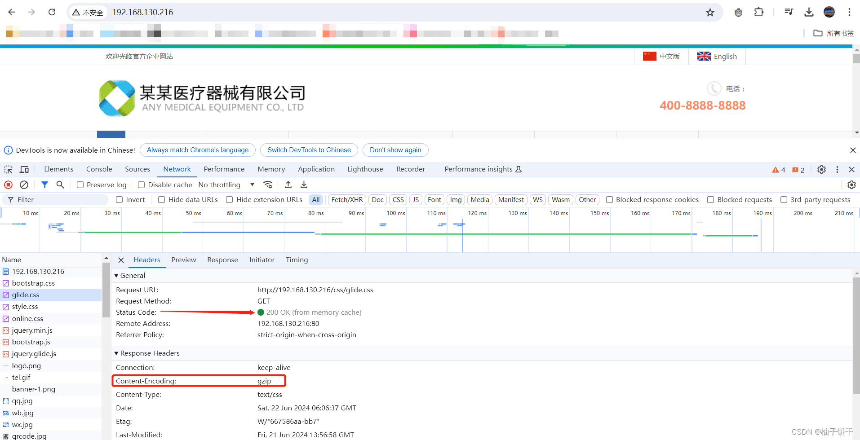Open Chrome extensions puzzle icon
Image resolution: width=860 pixels, height=440 pixels.
(x=758, y=12)
